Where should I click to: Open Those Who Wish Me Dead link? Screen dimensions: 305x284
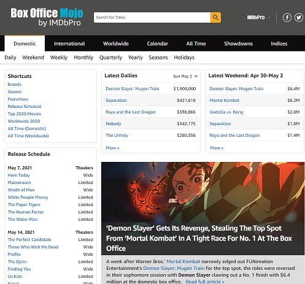click(33, 247)
